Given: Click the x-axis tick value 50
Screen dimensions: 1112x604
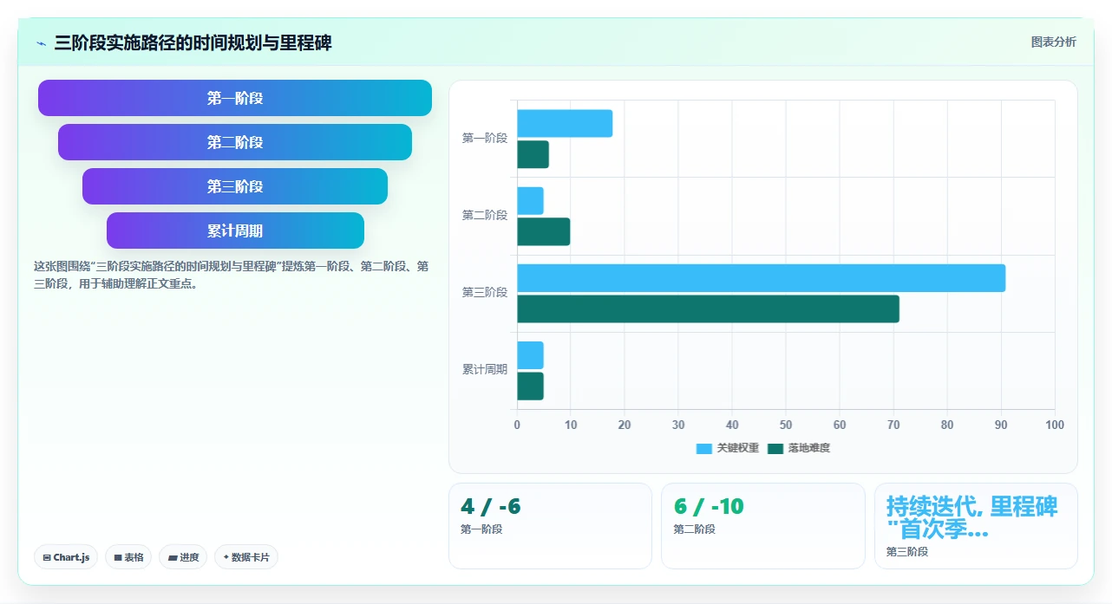Looking at the screenshot, I should (x=786, y=425).
